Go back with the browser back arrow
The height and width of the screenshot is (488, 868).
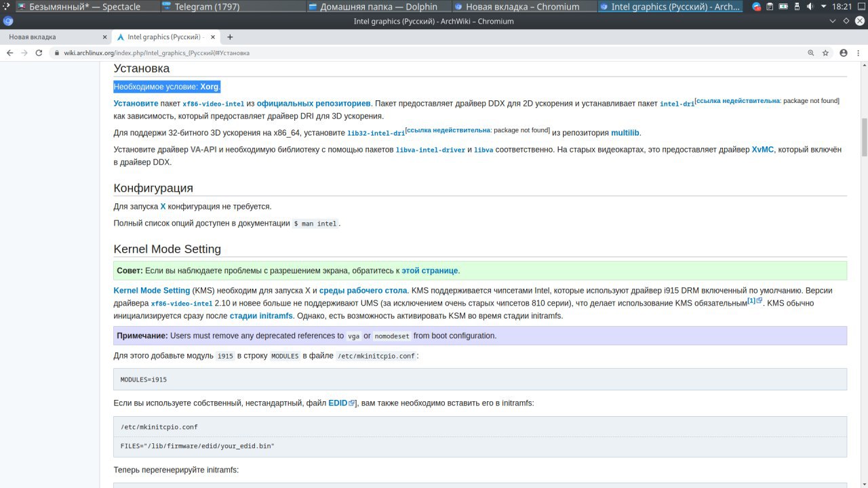pos(9,53)
